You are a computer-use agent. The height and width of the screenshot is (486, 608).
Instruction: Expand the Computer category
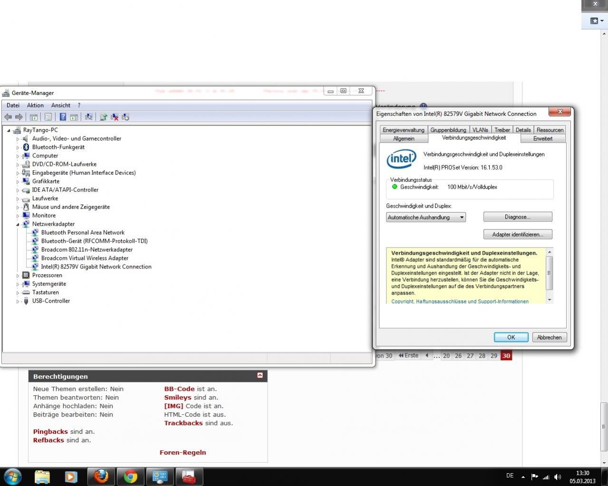click(x=18, y=156)
